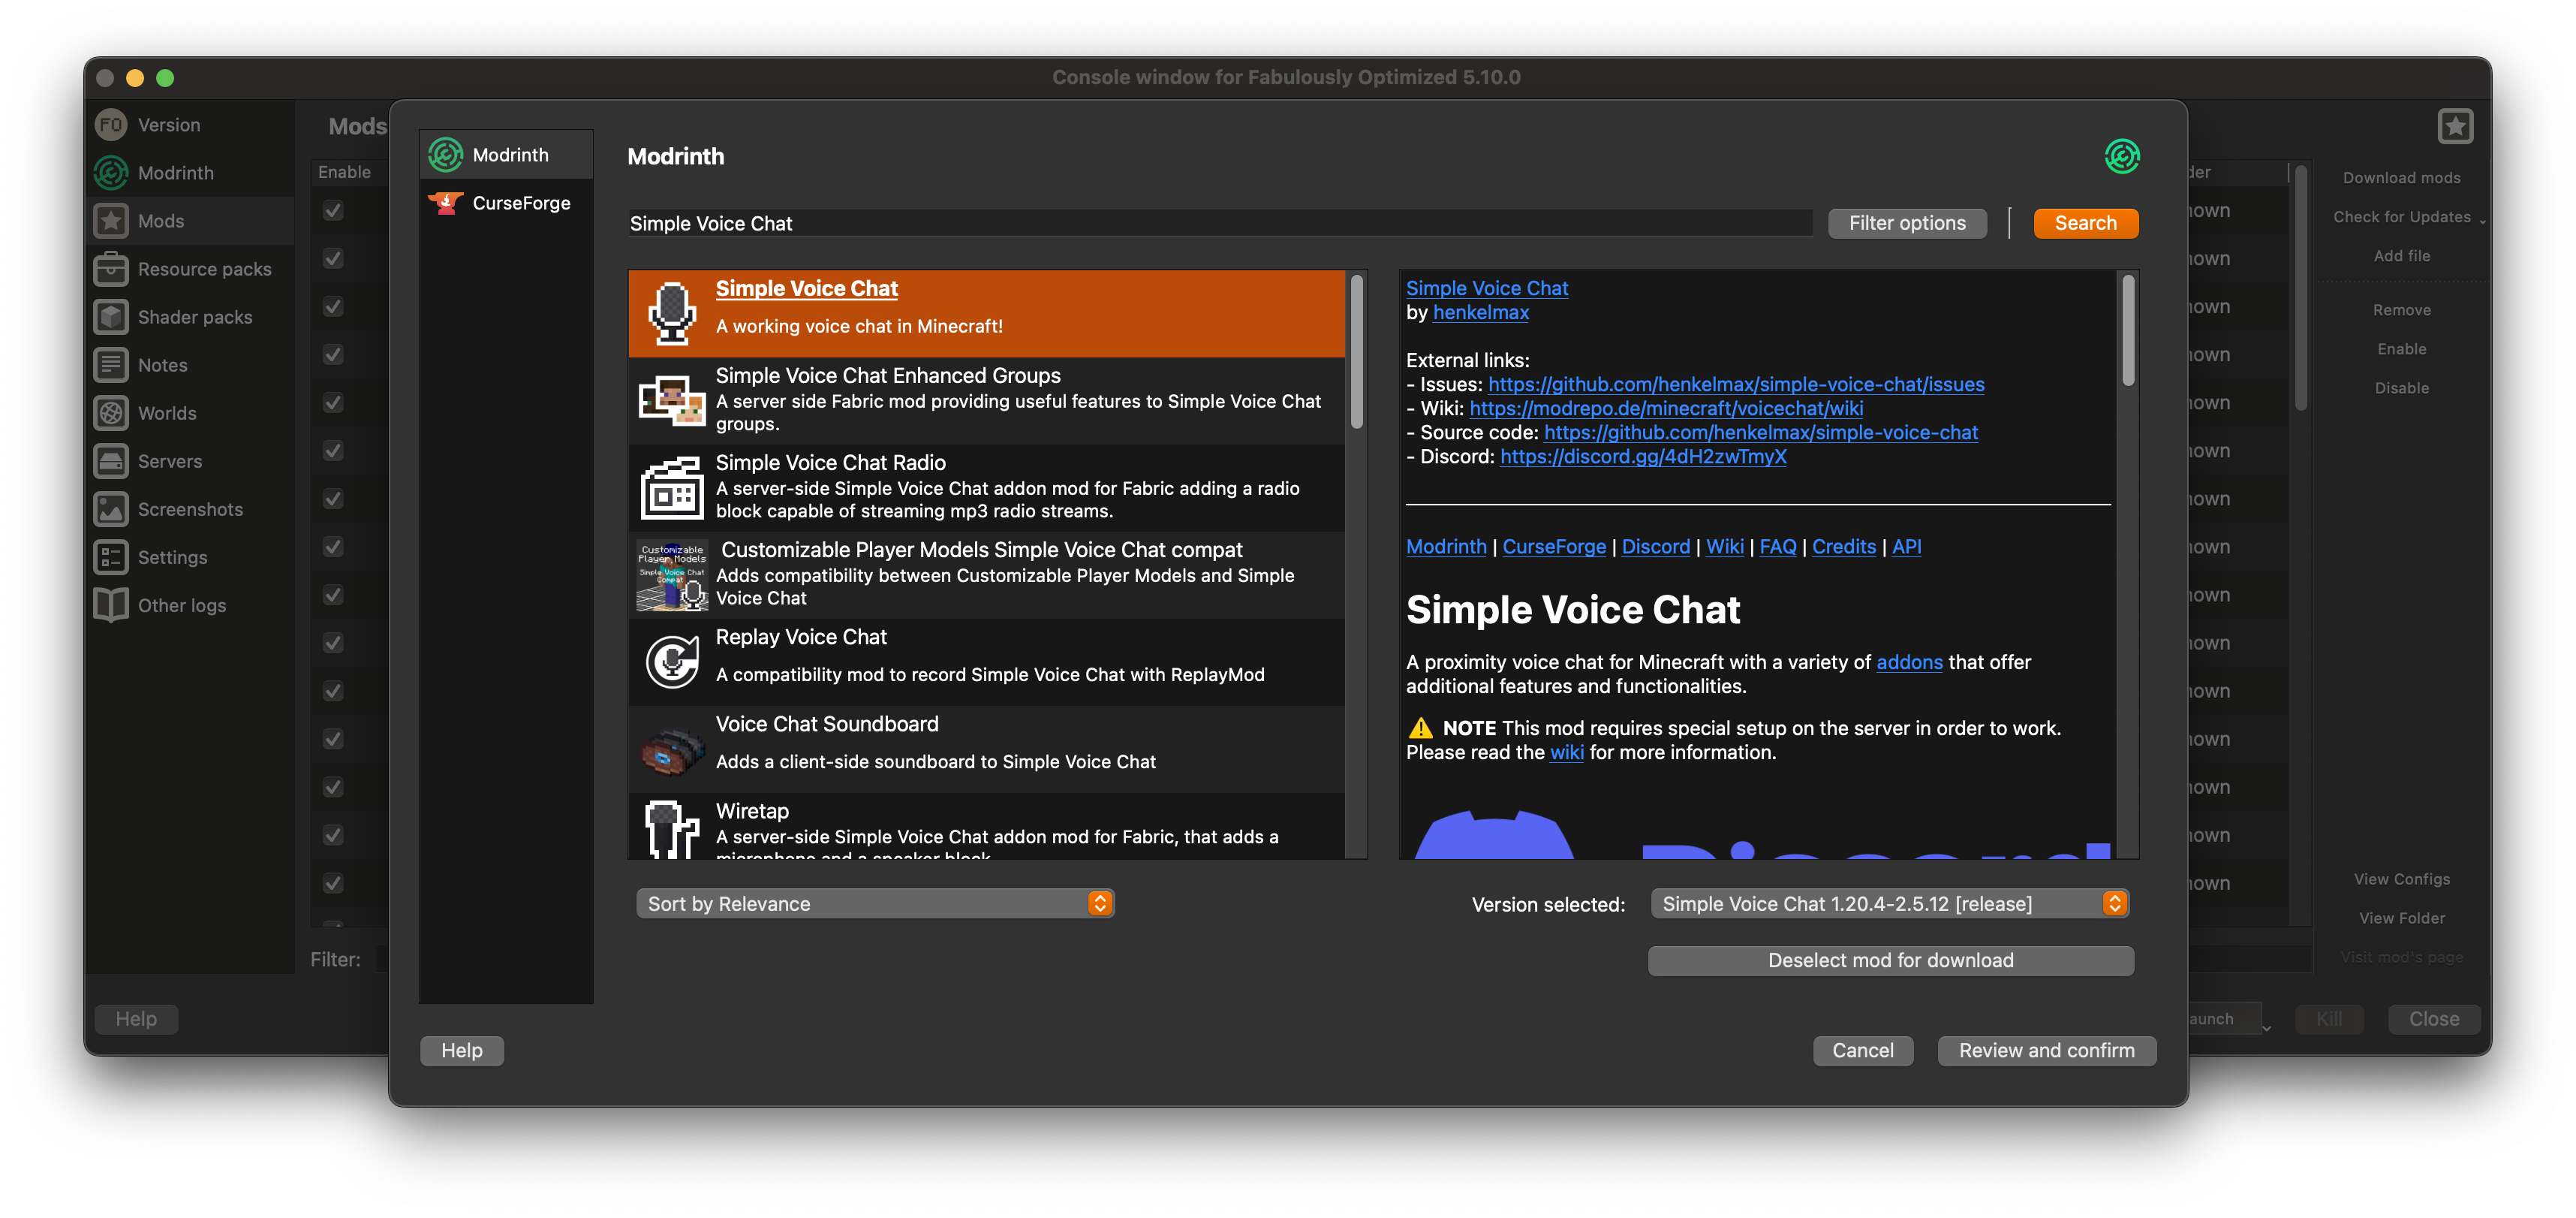Click the Voice Chat Soundboard icon

pos(672,749)
